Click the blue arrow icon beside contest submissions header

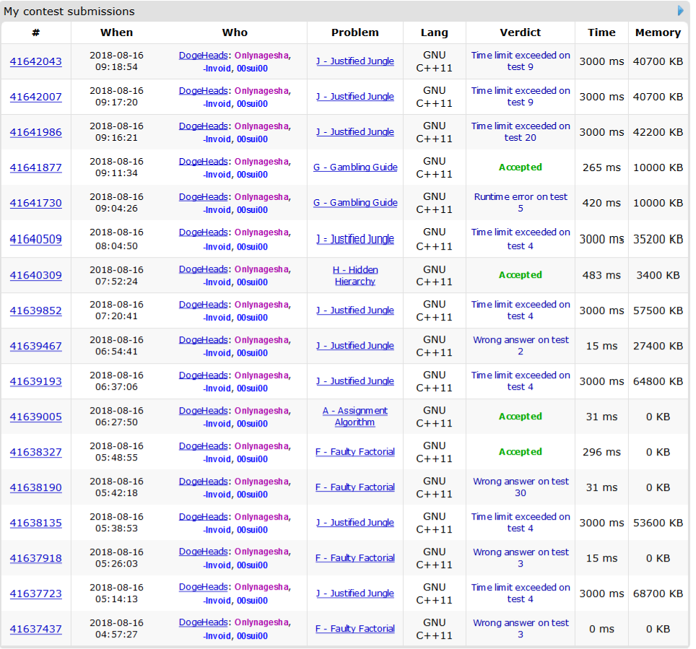pos(680,11)
